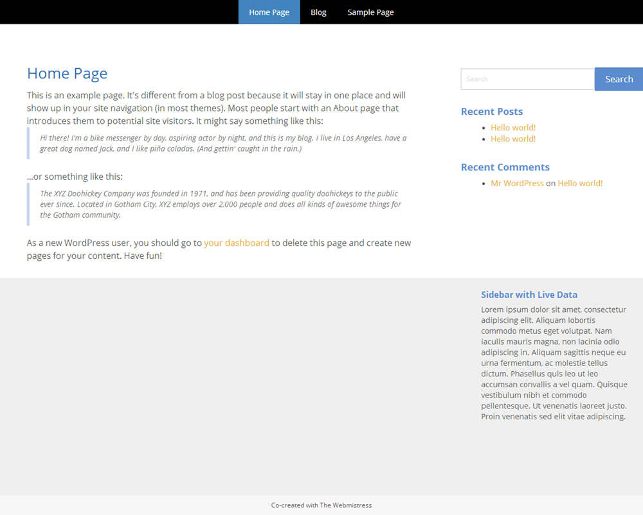
Task: Click the Sidebar with Live Data heading
Action: [x=529, y=295]
